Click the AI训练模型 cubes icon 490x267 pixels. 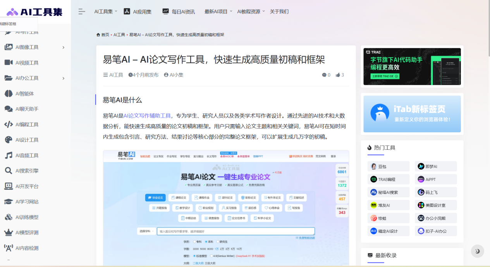(9, 217)
